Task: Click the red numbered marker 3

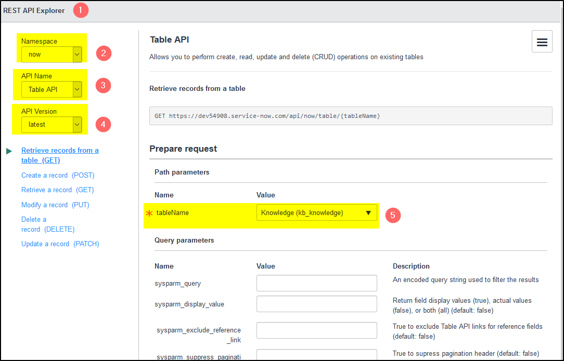Action: coord(104,86)
